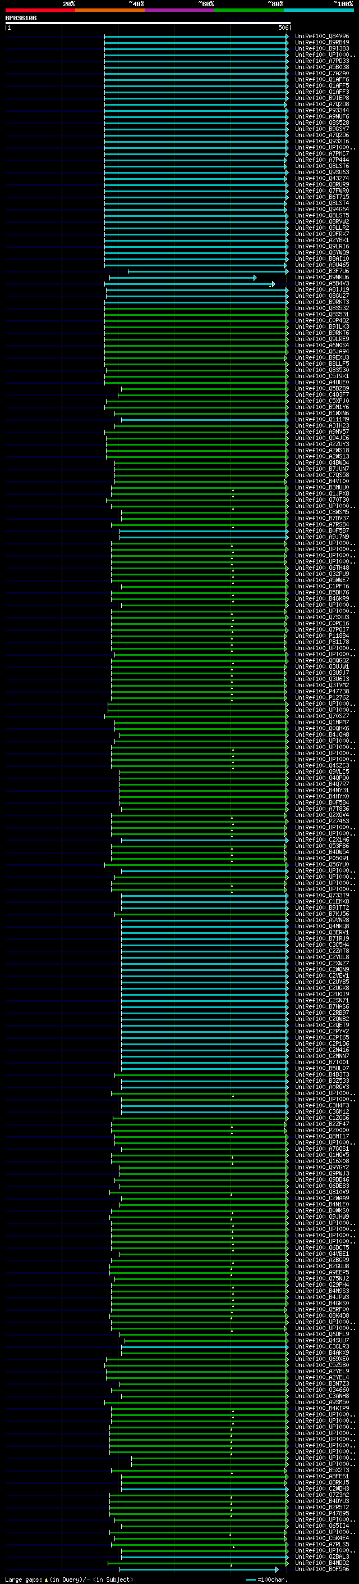Select hit label UniRef100_B3MUU0
This screenshot has width=359, height=1584.
point(321,487)
